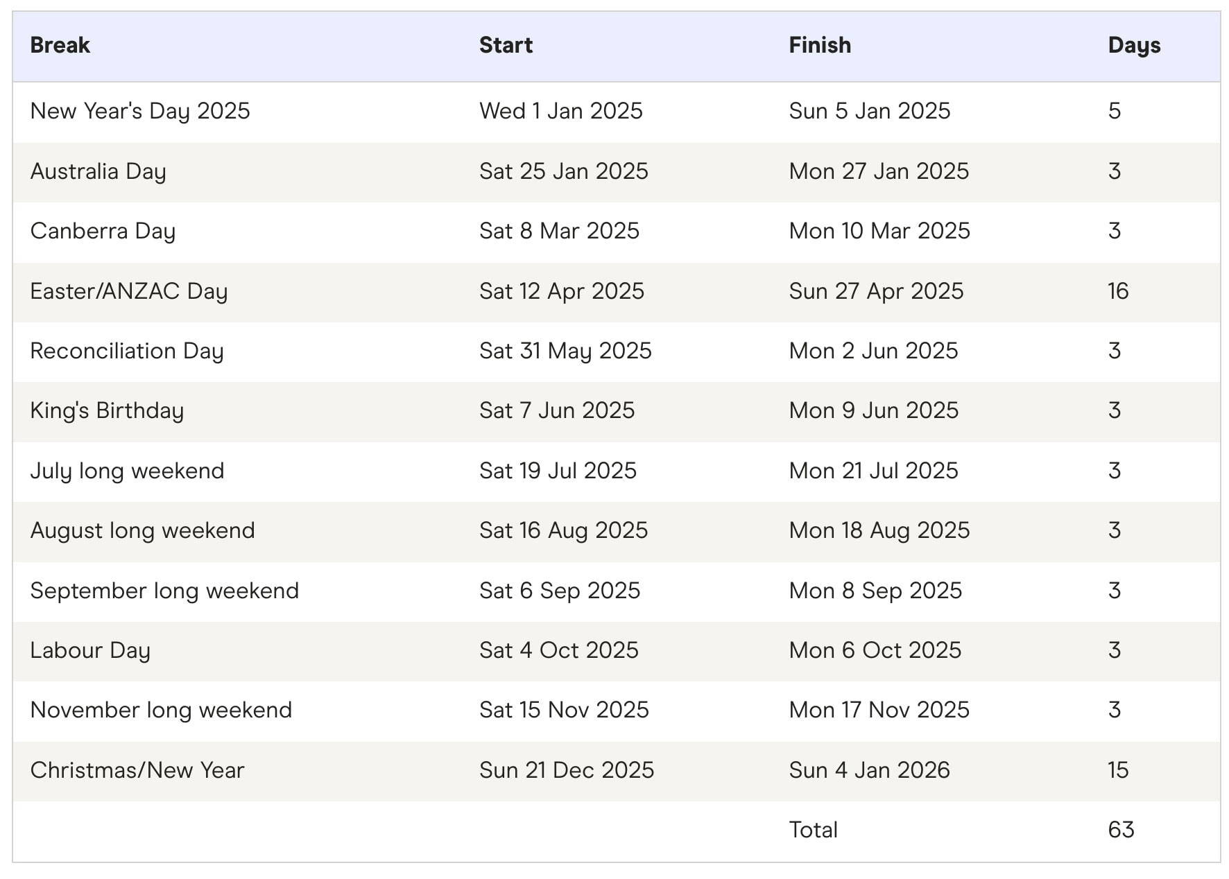Click November long weekend start Sat 15 Nov 2025
Viewport: 1229px width, 879px height.
coord(564,710)
